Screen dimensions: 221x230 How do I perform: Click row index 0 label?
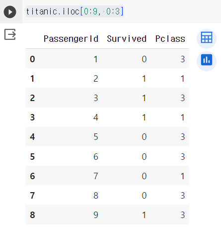tap(32, 59)
